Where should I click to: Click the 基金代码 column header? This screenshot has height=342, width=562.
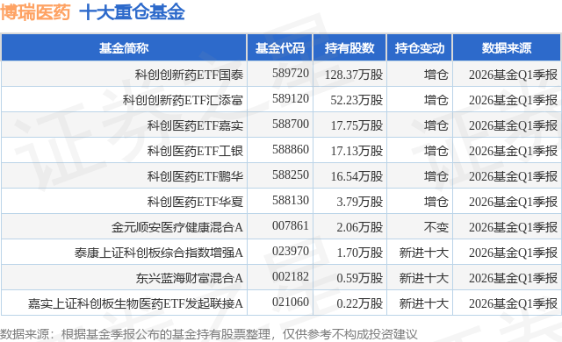coord(280,48)
